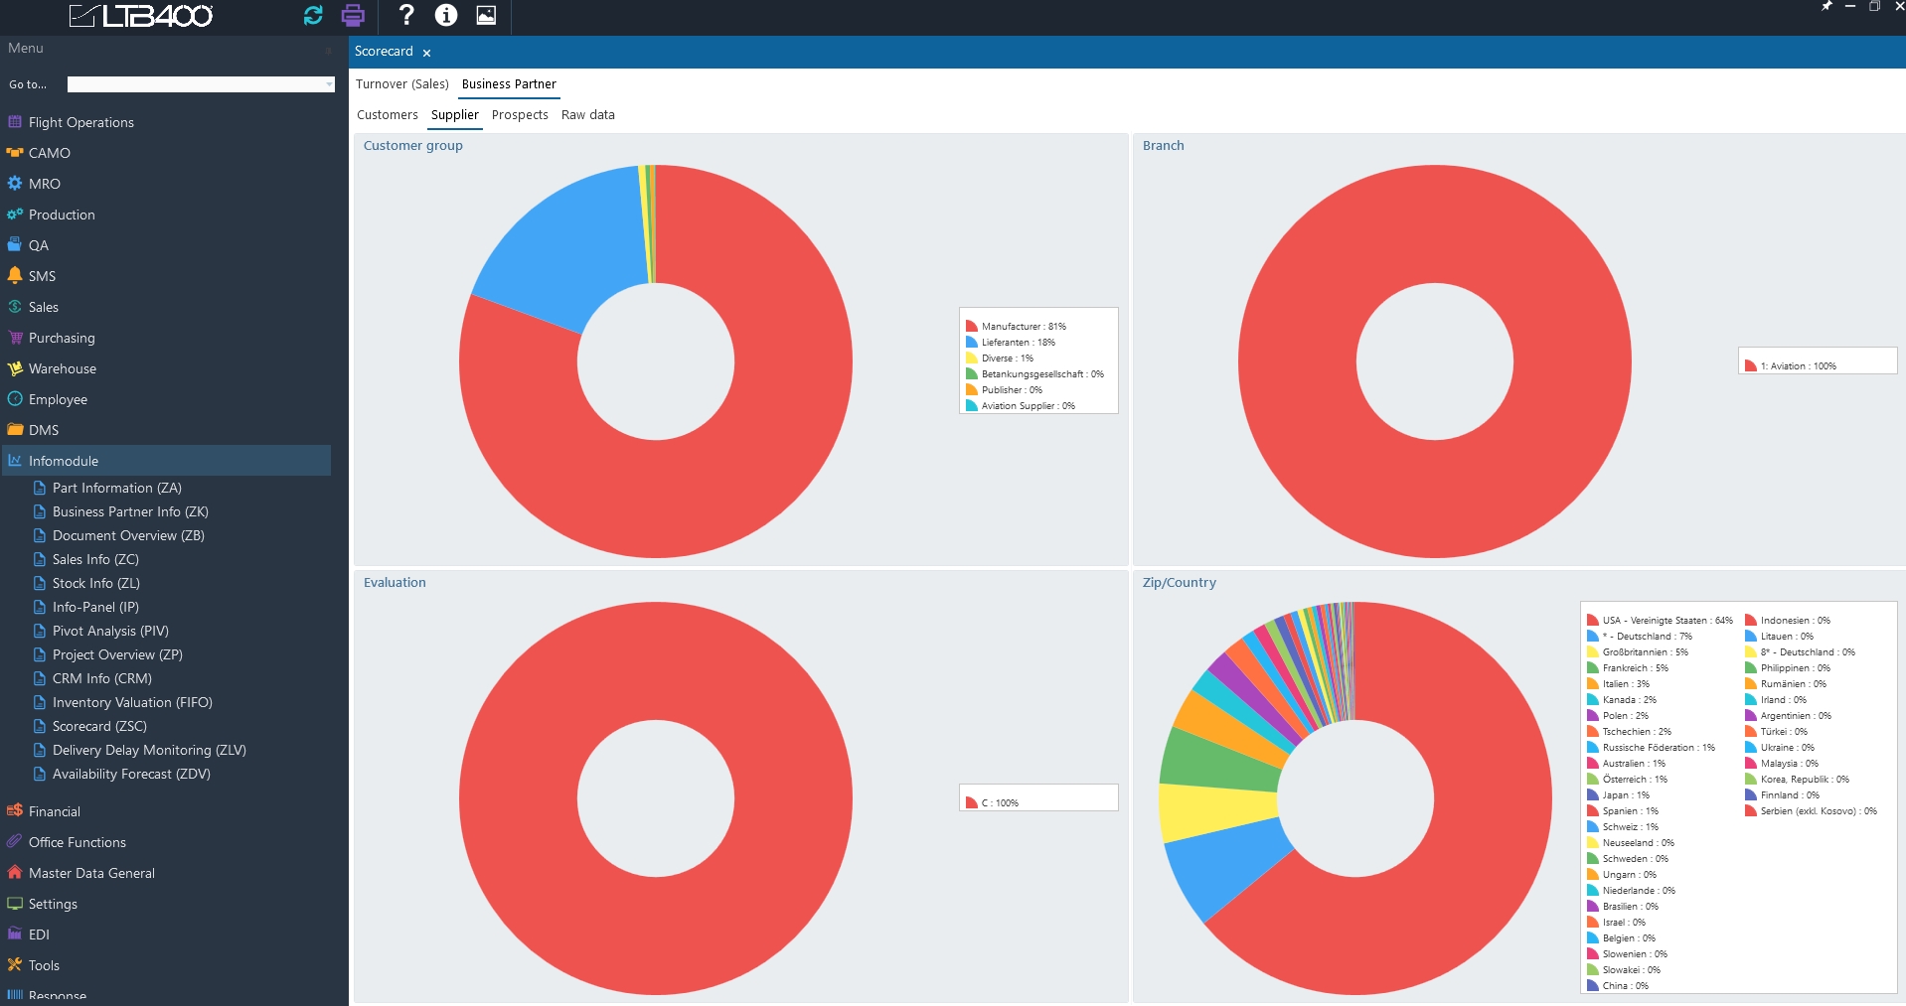Expand the Master Data General section

click(x=91, y=873)
